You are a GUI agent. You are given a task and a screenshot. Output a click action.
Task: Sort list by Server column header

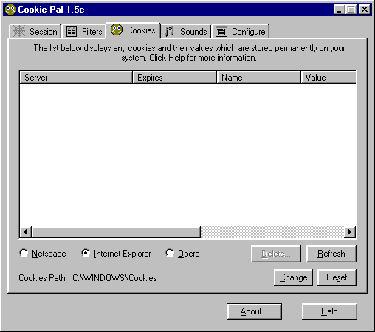click(76, 78)
